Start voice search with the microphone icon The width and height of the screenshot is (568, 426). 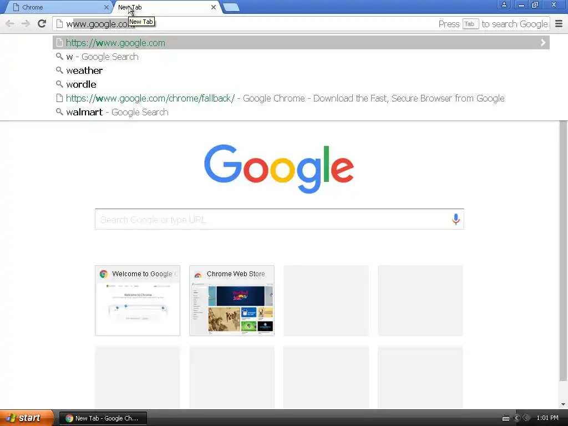click(456, 219)
